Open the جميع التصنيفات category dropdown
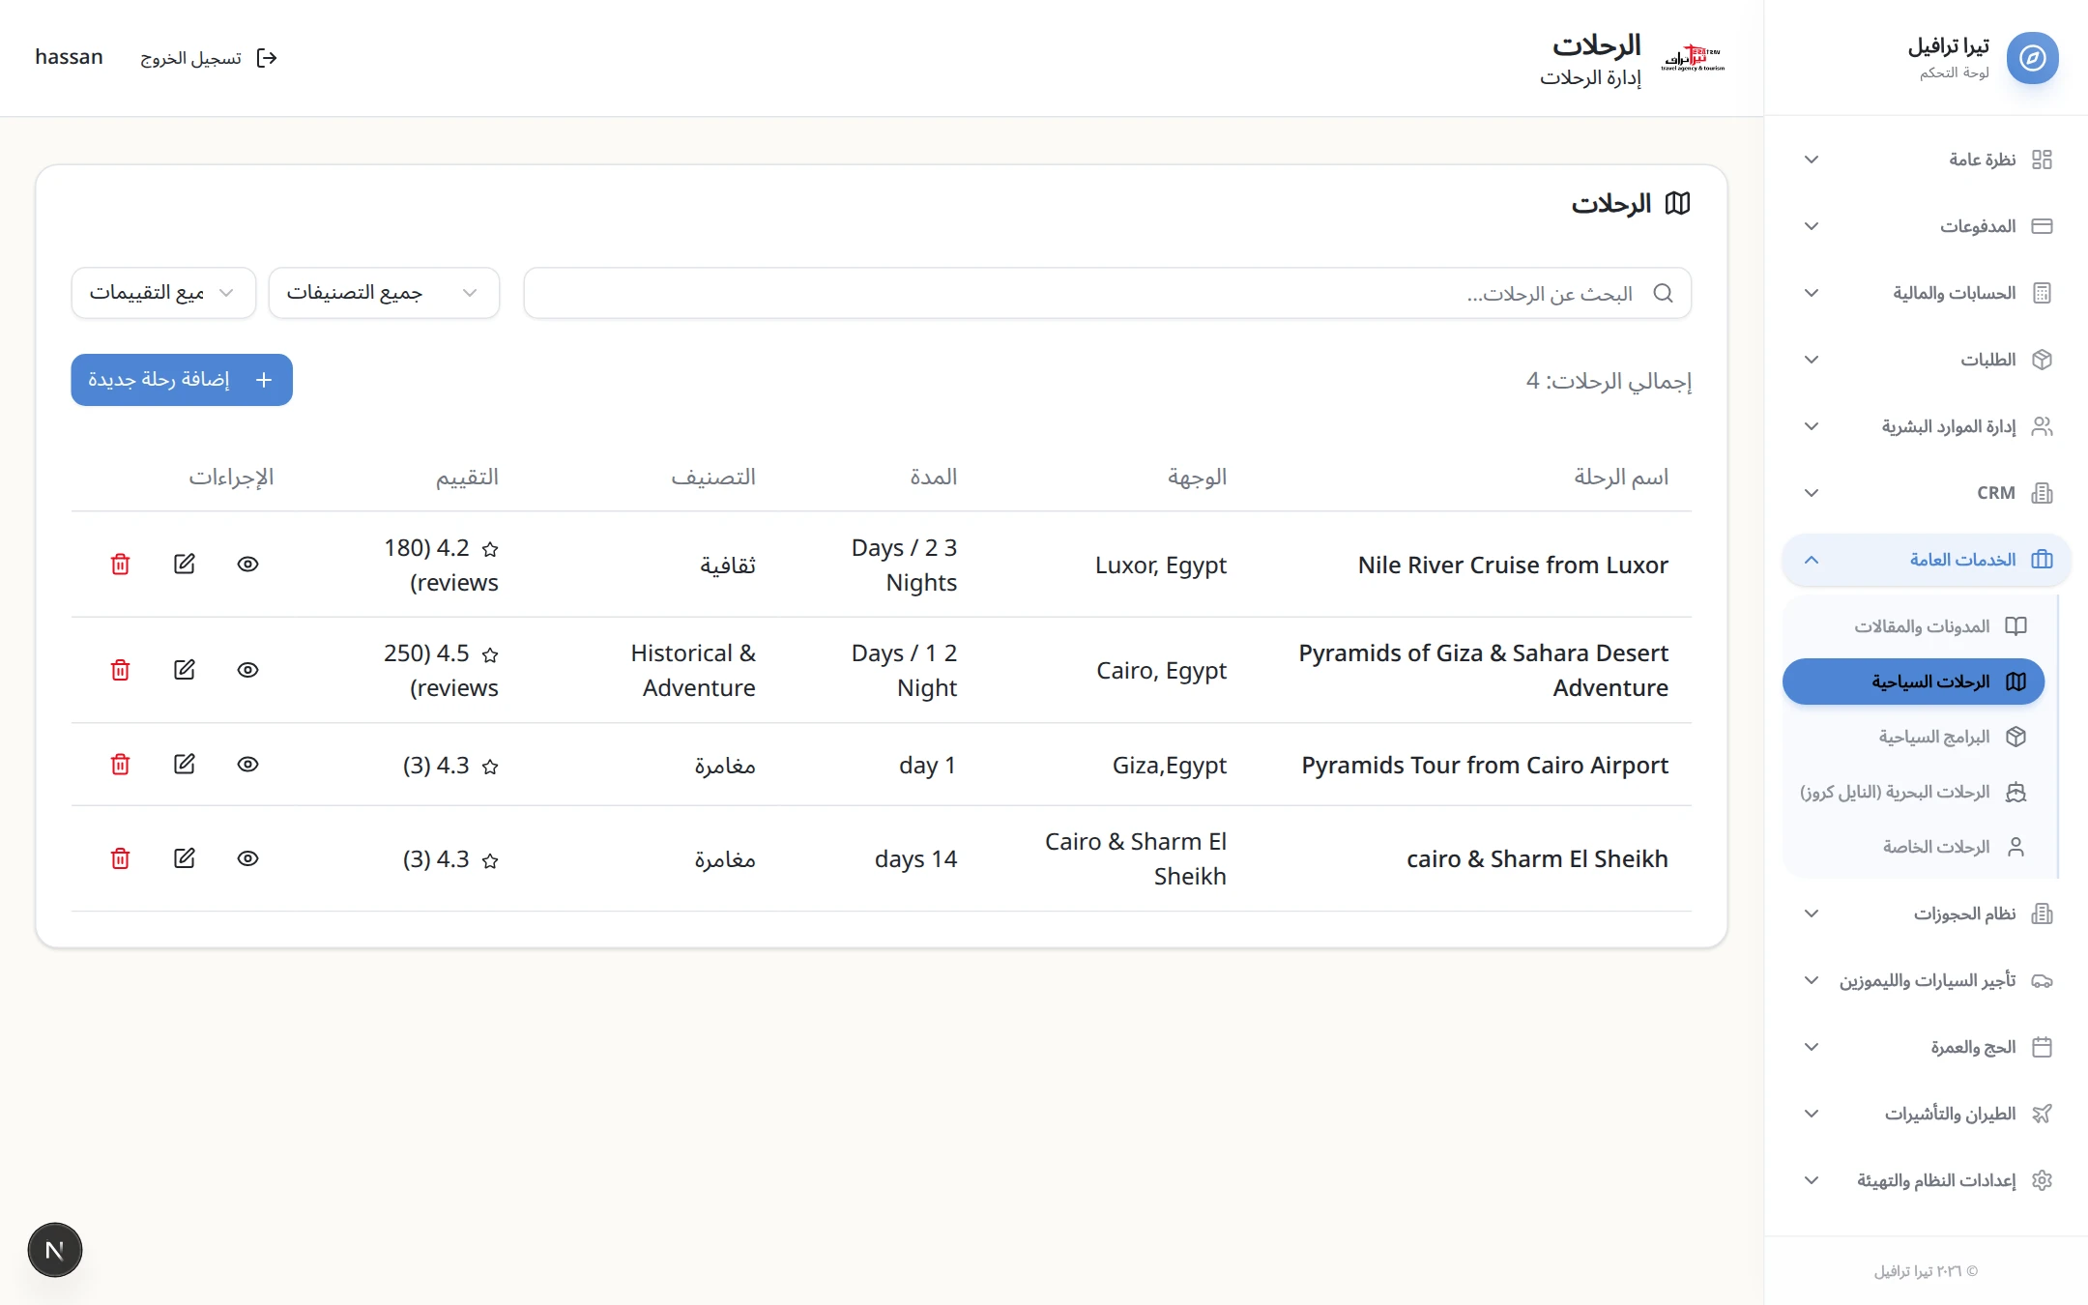This screenshot has width=2088, height=1305. click(384, 293)
